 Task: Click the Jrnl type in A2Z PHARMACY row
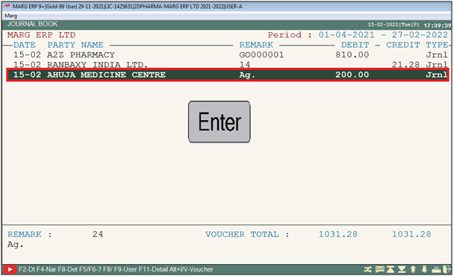(x=437, y=54)
